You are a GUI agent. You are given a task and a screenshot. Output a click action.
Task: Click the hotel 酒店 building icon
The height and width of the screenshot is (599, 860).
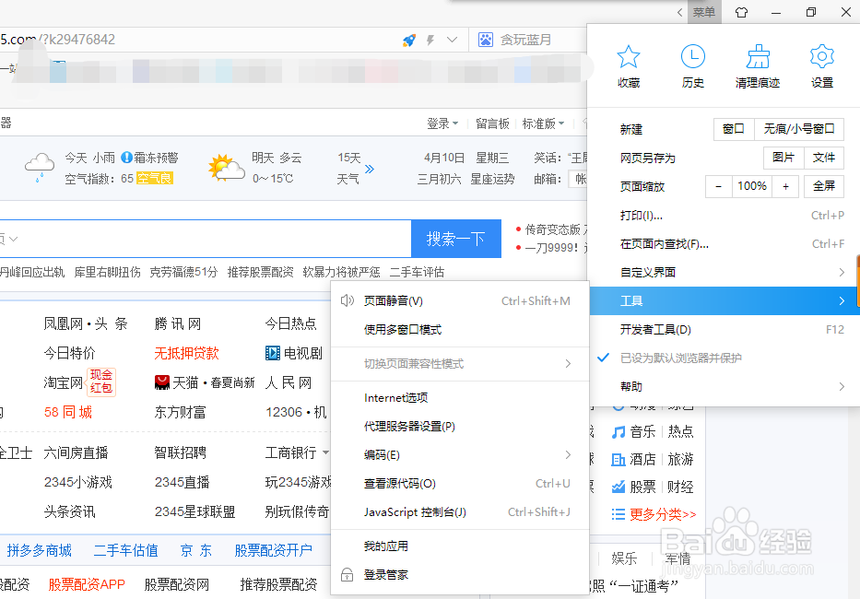[618, 460]
